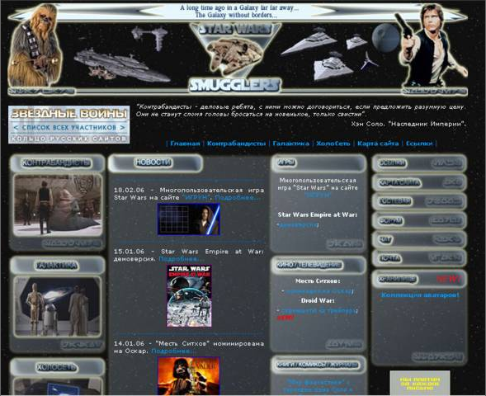Screen dimensions: 486x396
Task: Click the Obi-Wan lightsaber game image
Action: tap(189, 219)
